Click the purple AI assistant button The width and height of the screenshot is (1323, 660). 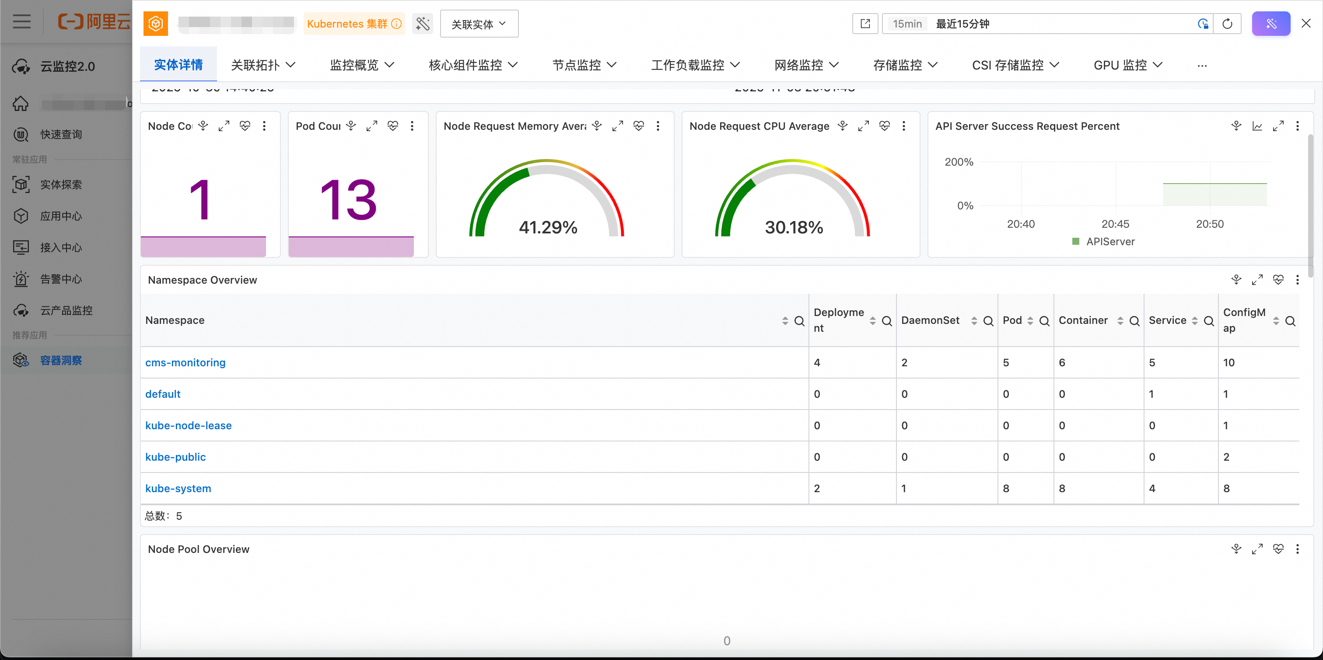coord(1270,24)
